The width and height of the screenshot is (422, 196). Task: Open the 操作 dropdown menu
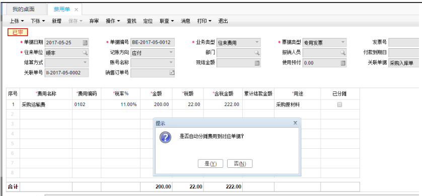point(113,21)
